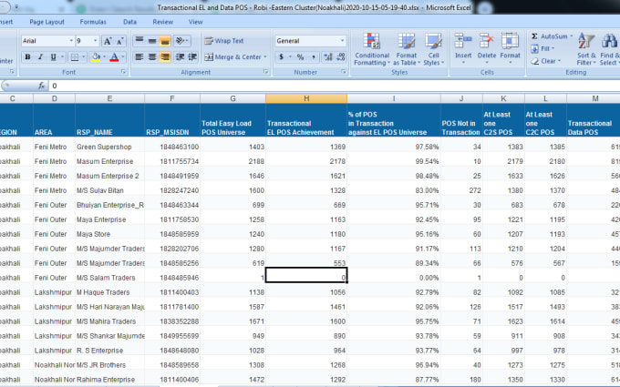620x387 pixels.
Task: Apply the Fill Color bucket icon
Action: [96, 57]
